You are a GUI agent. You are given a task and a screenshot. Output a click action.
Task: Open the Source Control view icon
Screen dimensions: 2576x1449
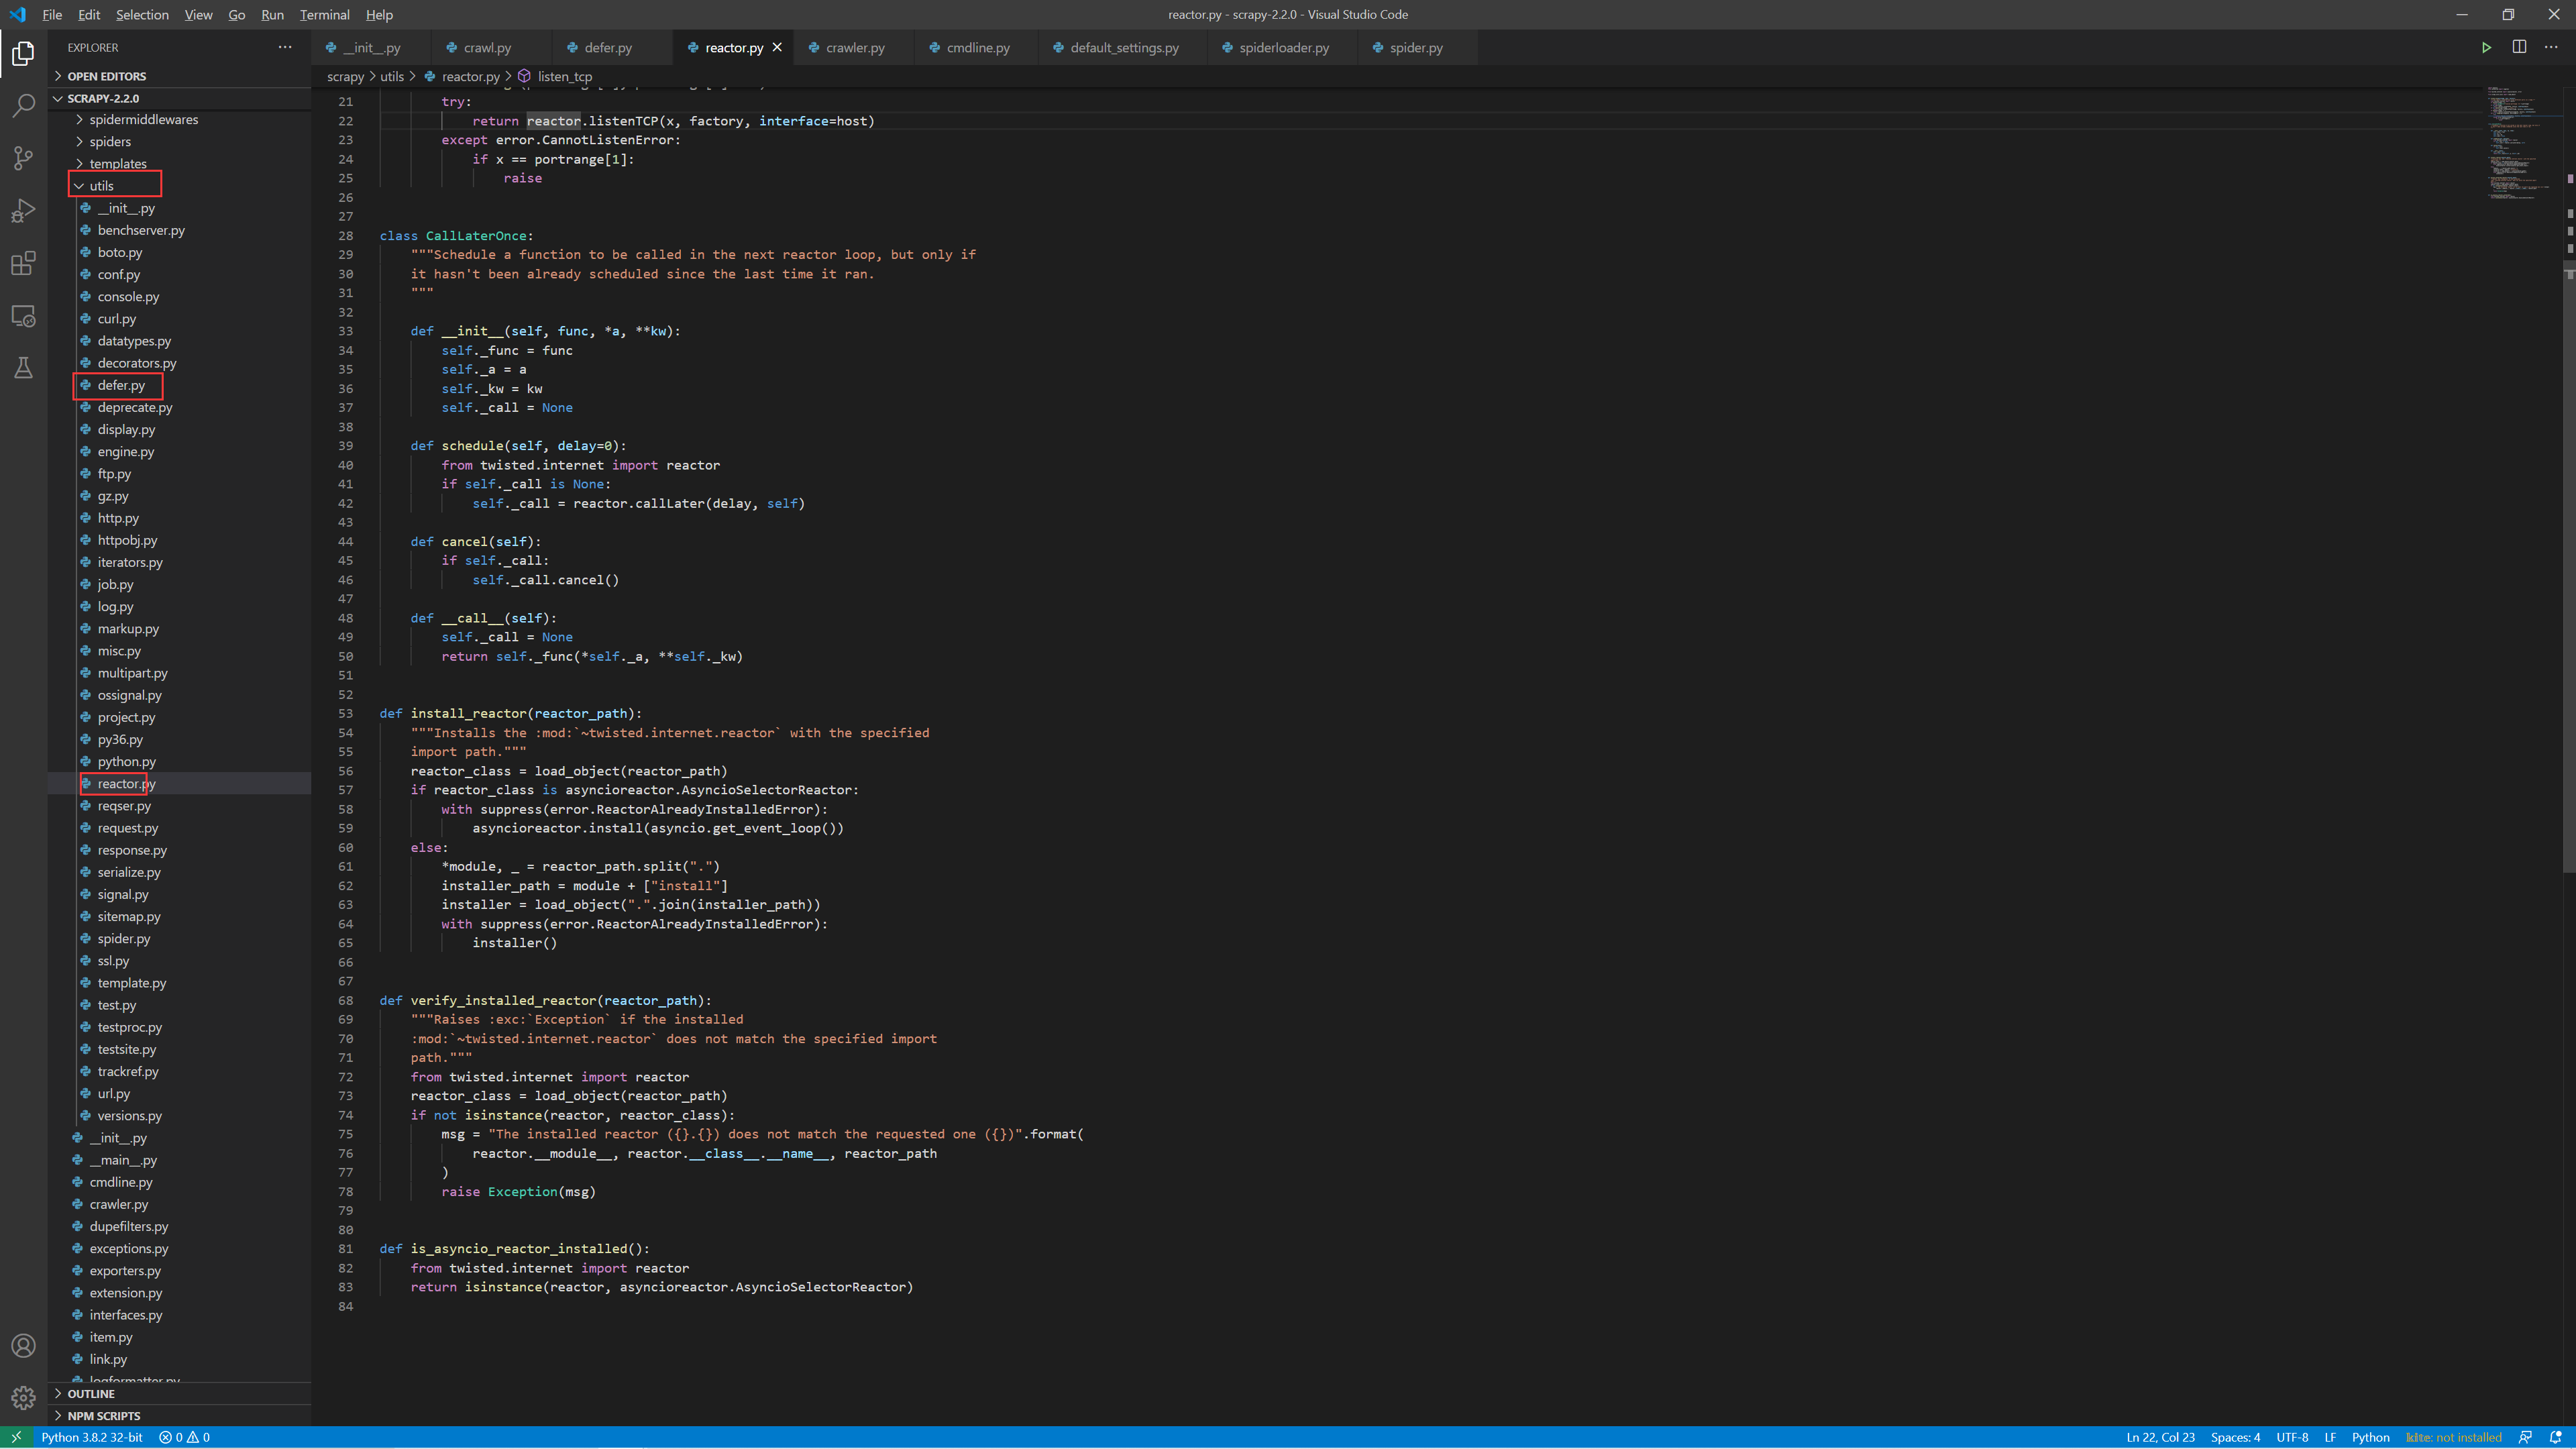pos(23,158)
